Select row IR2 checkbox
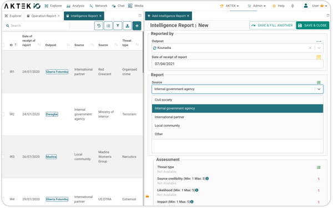This screenshot has height=208, width=333. pyautogui.click(x=3, y=115)
